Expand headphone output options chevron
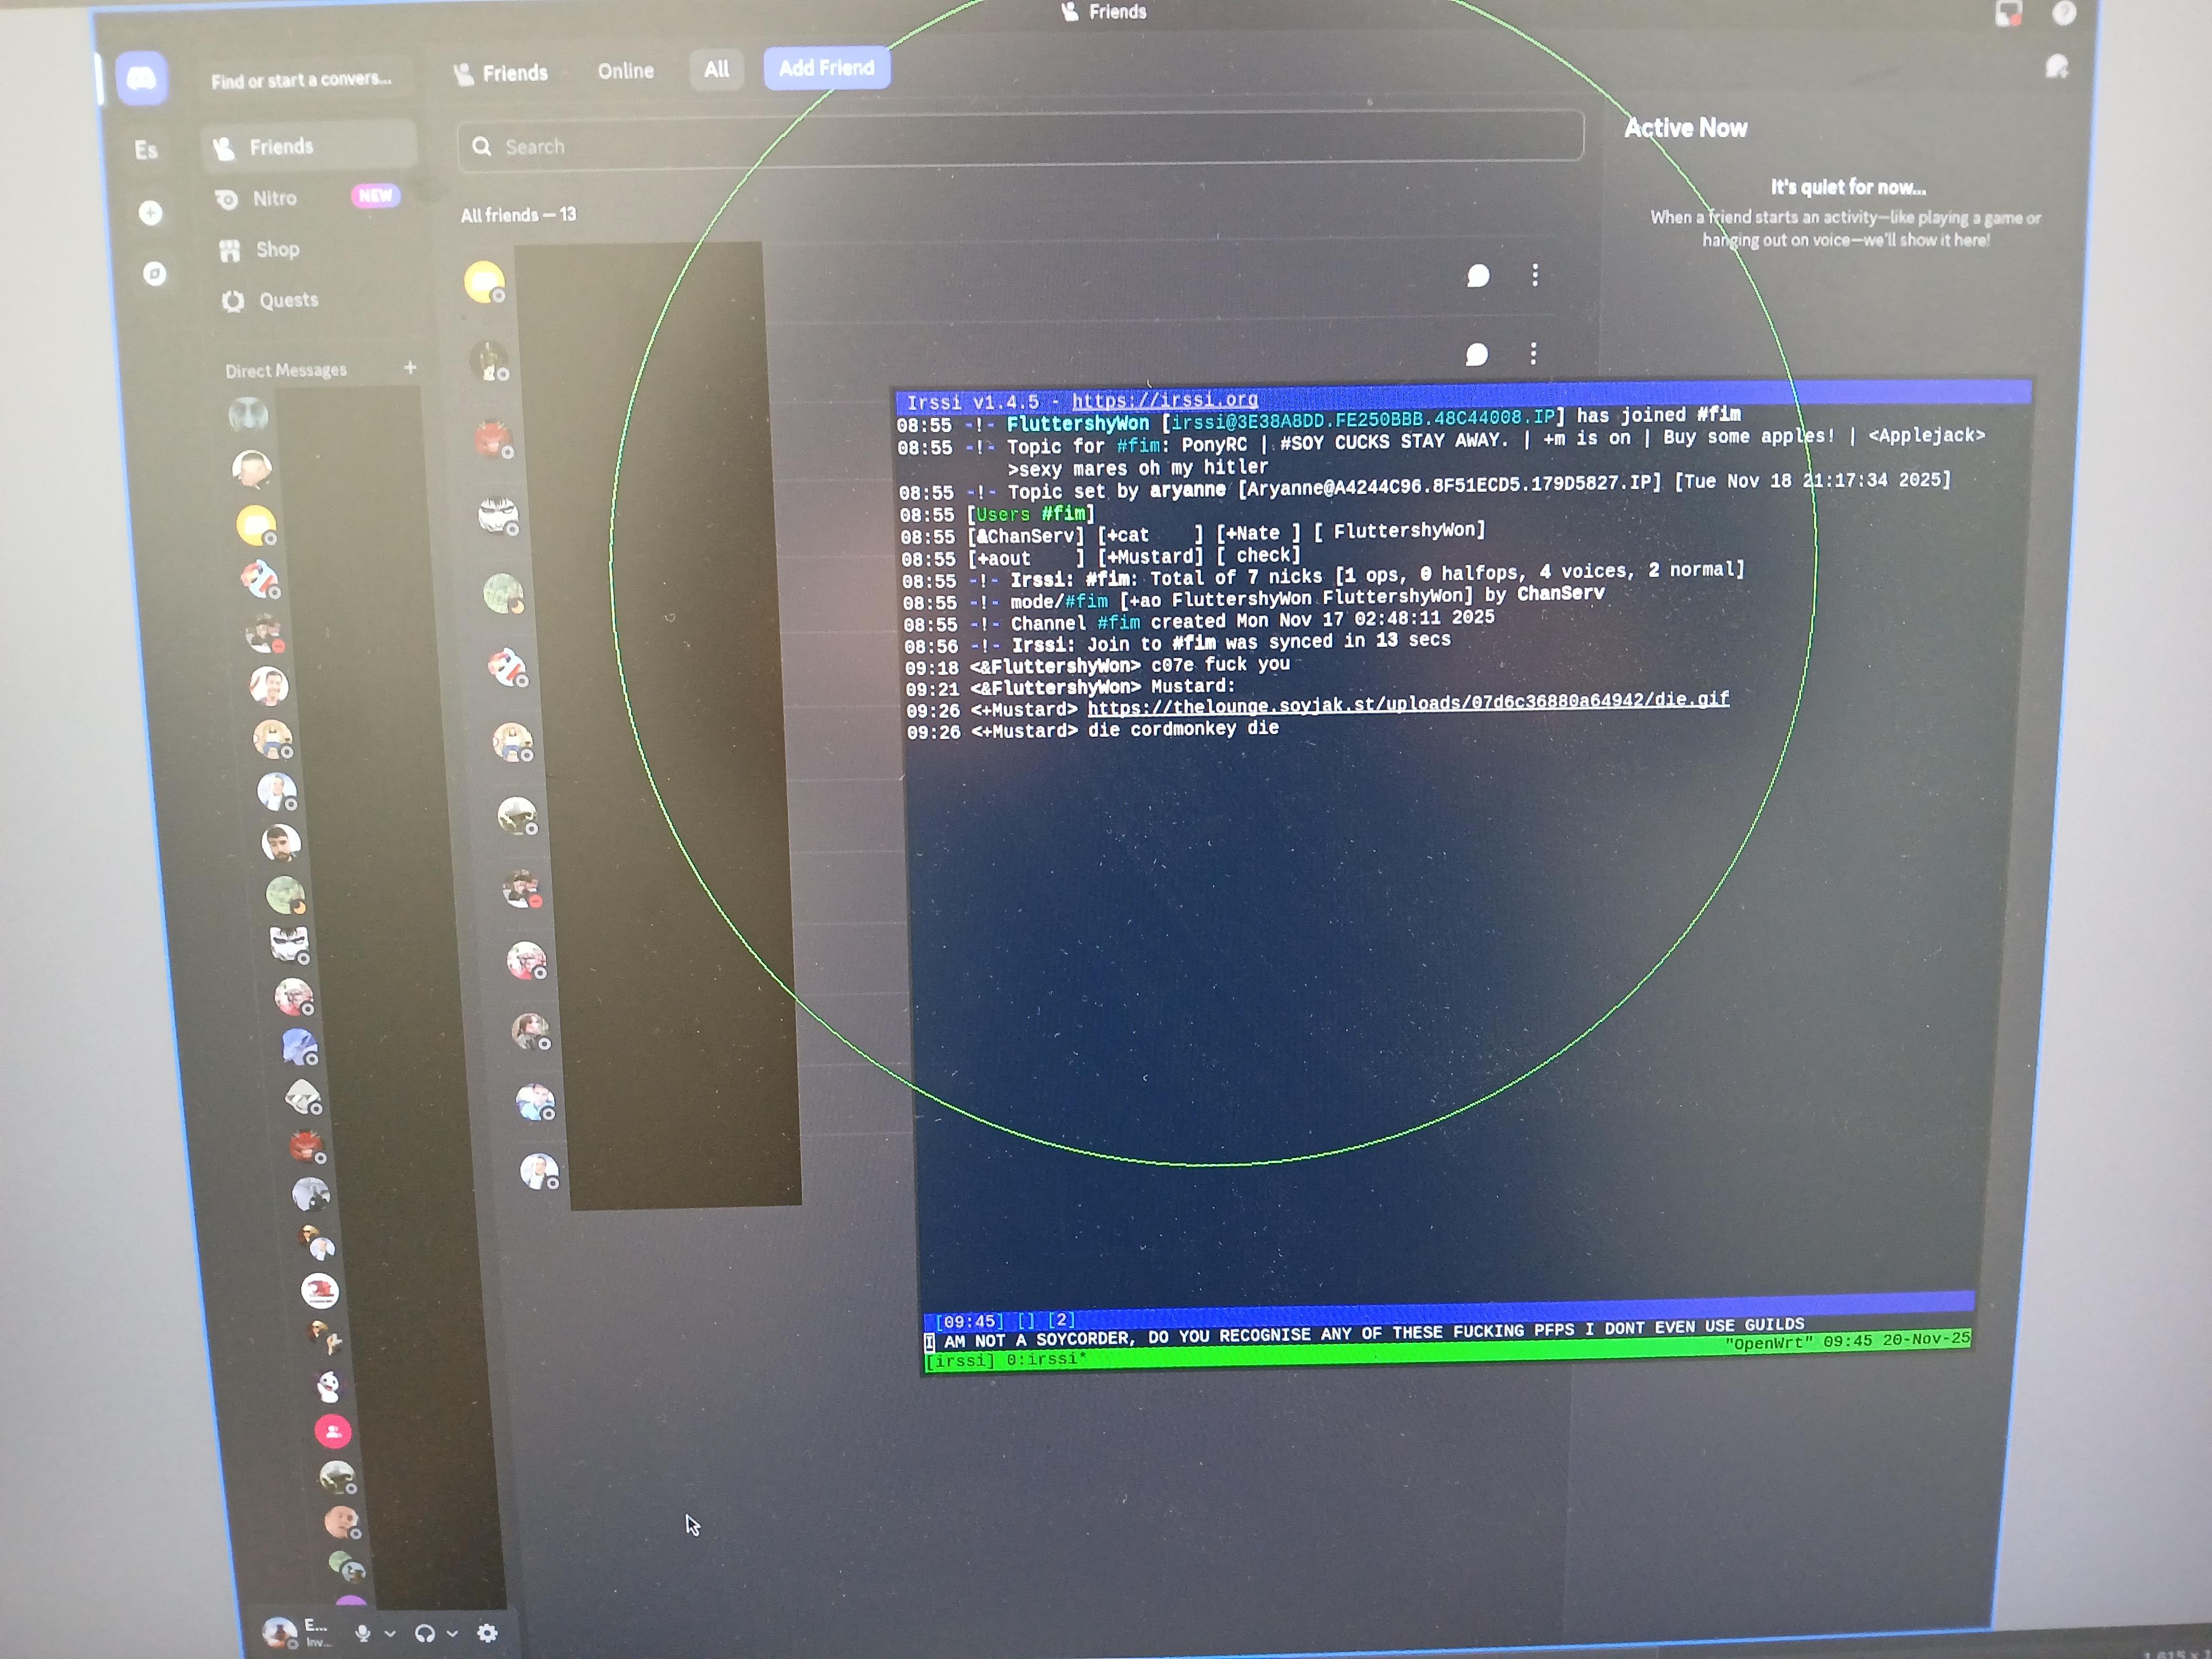This screenshot has width=2212, height=1659. [x=452, y=1633]
